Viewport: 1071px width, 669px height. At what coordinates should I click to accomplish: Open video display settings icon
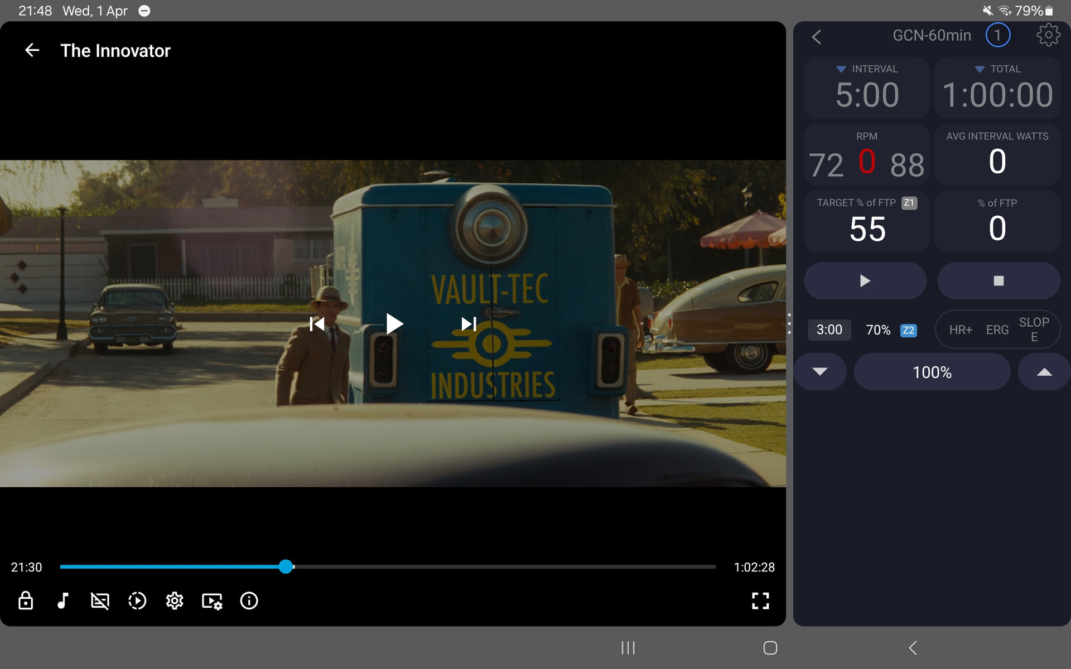(x=212, y=601)
